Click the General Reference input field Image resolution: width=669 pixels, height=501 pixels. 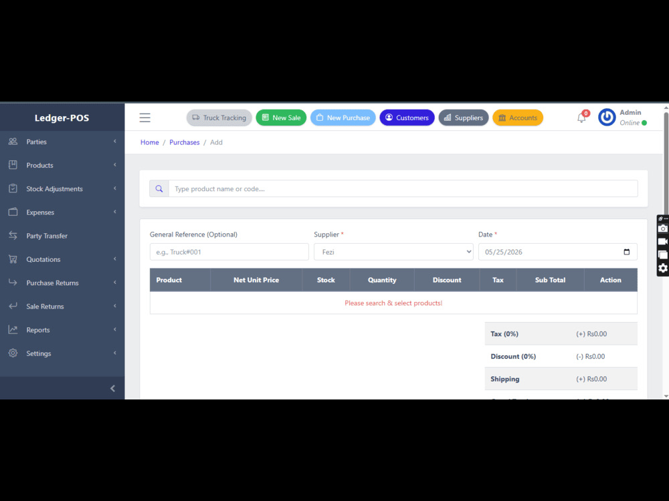(229, 252)
